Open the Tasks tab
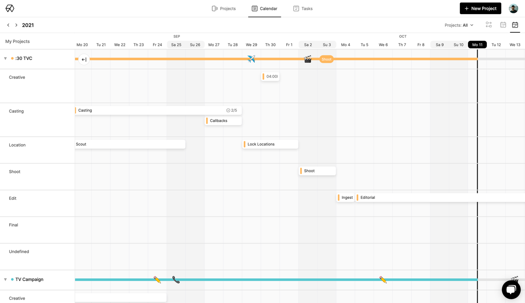Viewport: 525px width, 303px height. 303,9
